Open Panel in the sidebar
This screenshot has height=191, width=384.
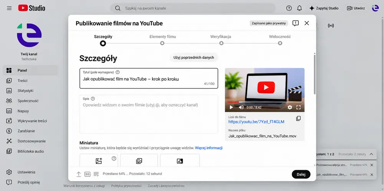pyautogui.click(x=30, y=70)
